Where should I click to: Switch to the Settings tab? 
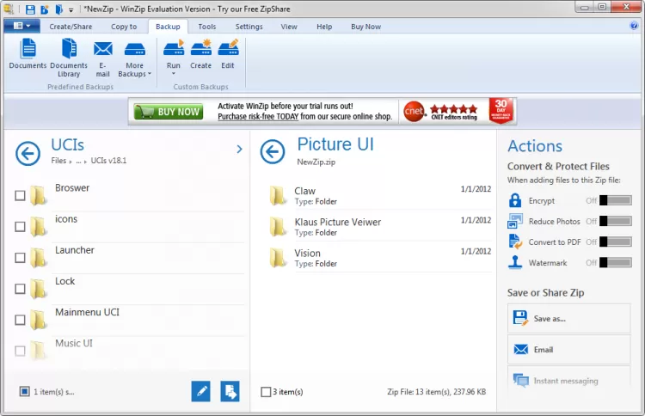[x=249, y=27]
